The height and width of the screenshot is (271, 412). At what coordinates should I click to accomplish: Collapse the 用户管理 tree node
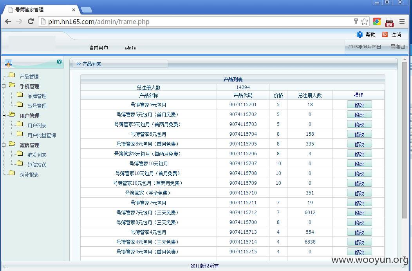tap(4, 115)
